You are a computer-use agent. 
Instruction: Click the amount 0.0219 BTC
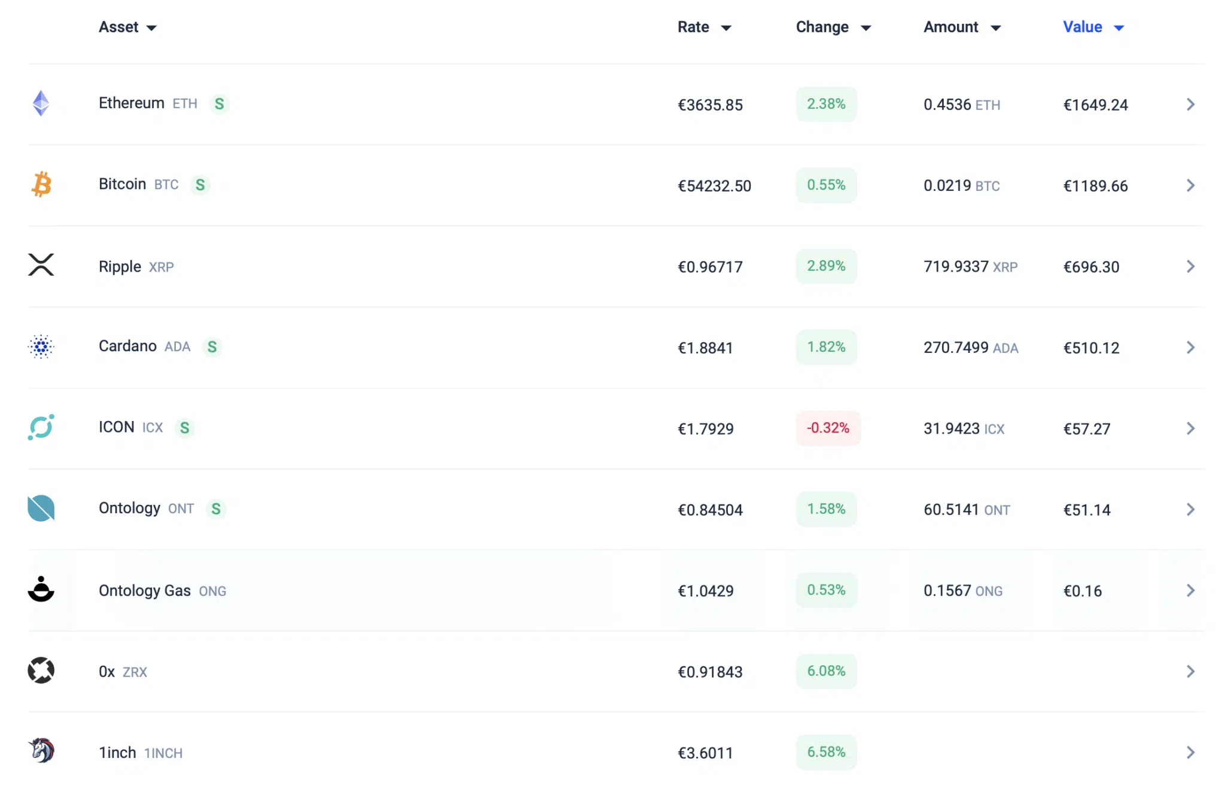point(962,185)
